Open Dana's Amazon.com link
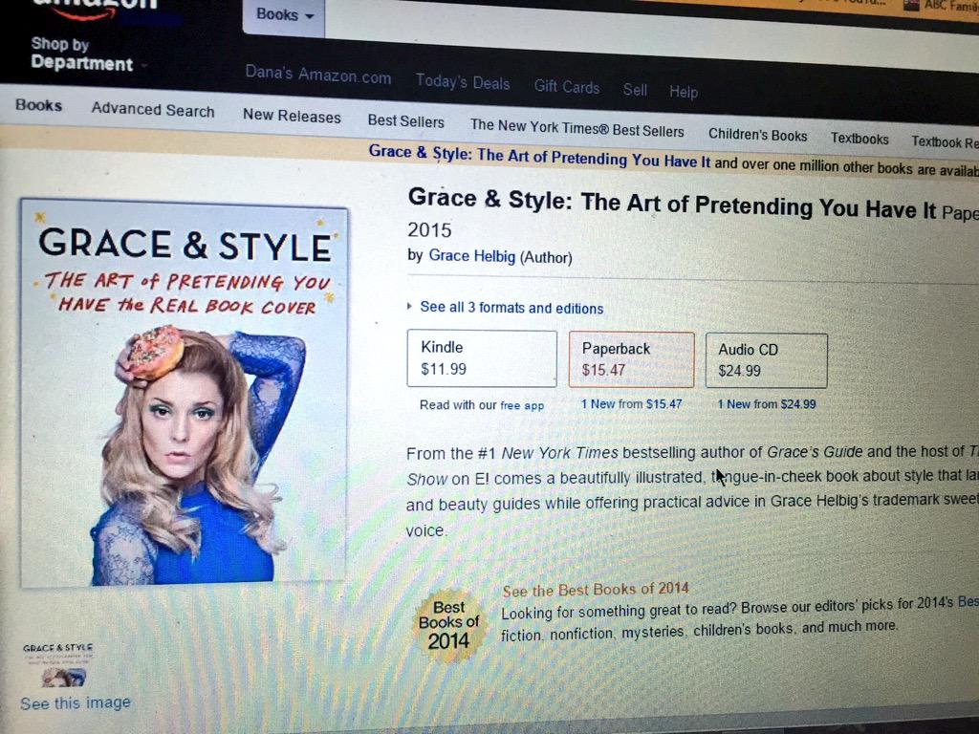 point(317,75)
